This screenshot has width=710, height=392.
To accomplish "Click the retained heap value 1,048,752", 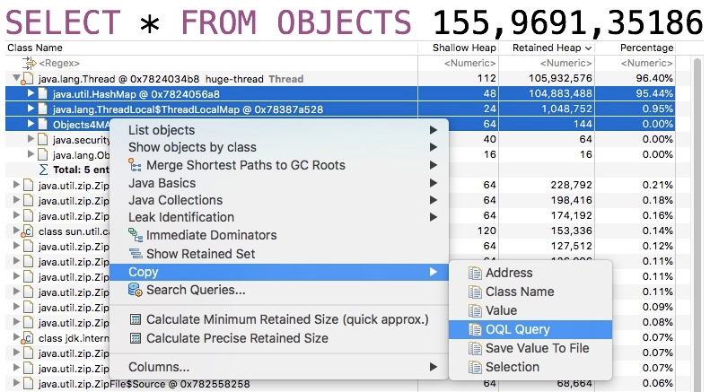I will tap(565, 109).
